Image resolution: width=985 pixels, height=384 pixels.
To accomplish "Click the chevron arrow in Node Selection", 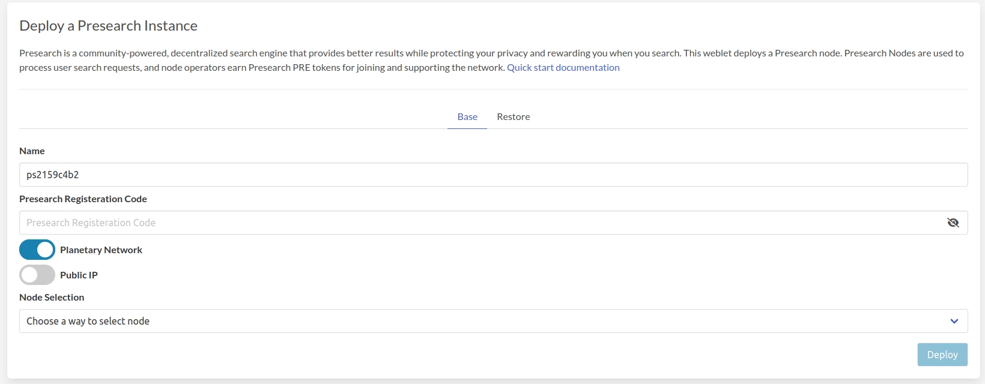I will tap(954, 321).
